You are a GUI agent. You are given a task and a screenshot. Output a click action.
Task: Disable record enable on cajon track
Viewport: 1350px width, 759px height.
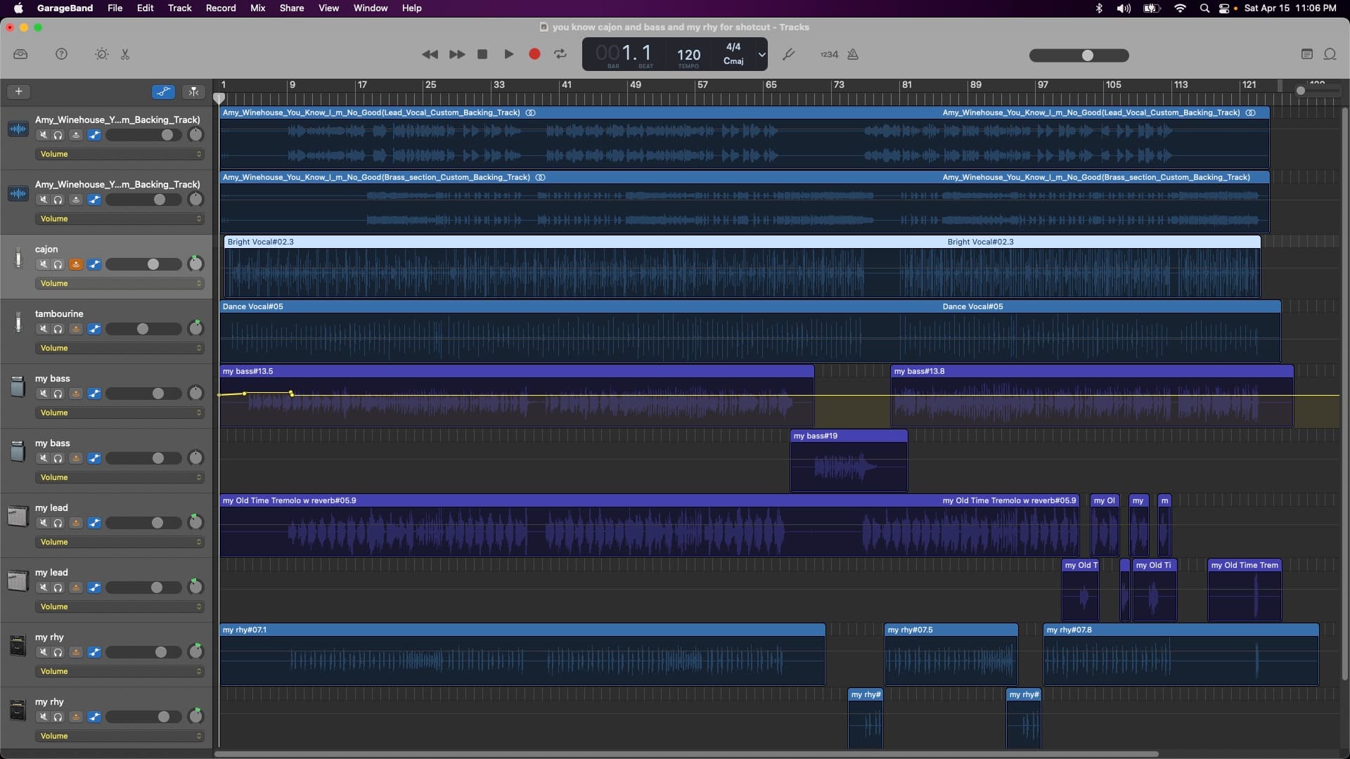point(76,264)
